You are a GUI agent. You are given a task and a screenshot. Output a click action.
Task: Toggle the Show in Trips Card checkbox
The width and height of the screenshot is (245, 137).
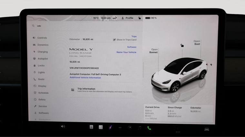(x=114, y=40)
